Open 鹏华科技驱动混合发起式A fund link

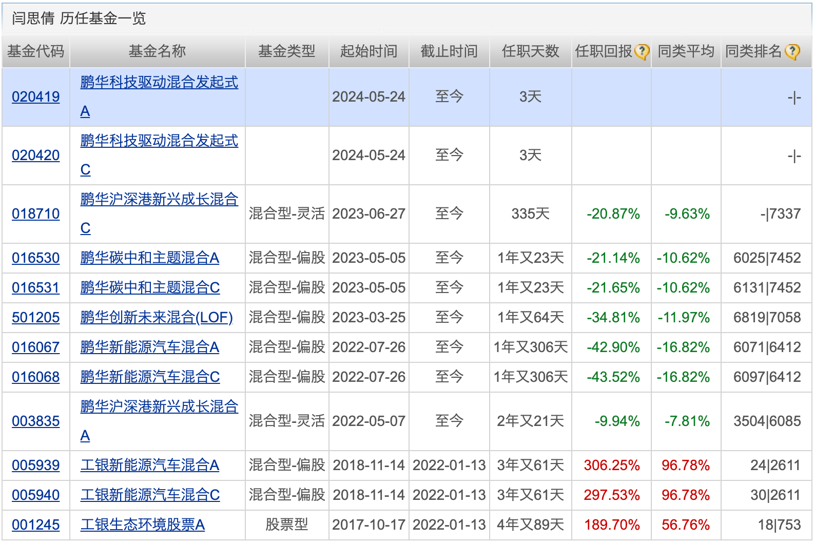point(159,96)
